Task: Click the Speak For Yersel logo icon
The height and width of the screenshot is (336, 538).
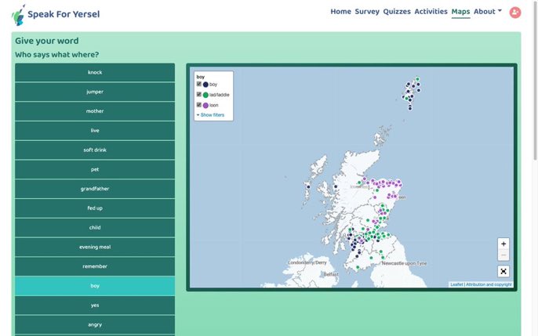Action: point(19,15)
